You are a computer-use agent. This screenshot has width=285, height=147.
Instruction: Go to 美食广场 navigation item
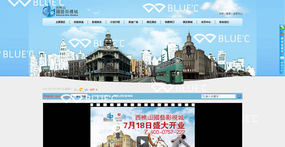(x=133, y=22)
